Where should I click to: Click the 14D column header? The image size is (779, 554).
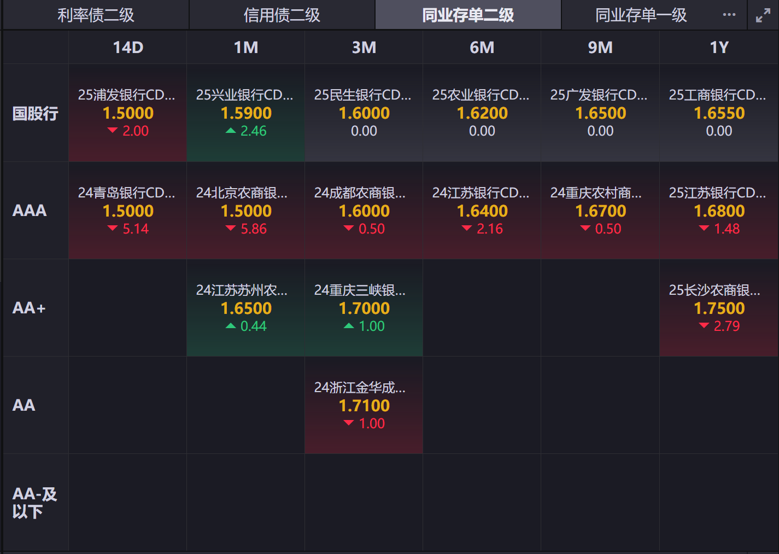click(128, 48)
